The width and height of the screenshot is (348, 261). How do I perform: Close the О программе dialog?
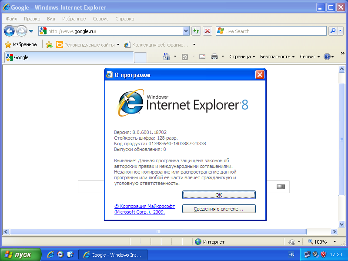[260, 75]
